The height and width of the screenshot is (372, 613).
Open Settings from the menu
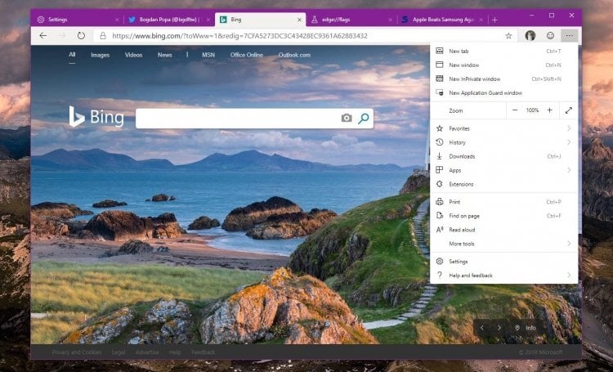[504, 262]
